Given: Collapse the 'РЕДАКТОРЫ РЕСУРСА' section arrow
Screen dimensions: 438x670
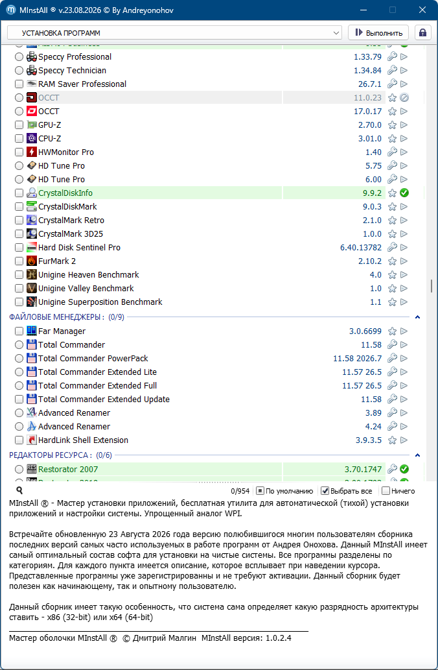Looking at the screenshot, I should [418, 455].
